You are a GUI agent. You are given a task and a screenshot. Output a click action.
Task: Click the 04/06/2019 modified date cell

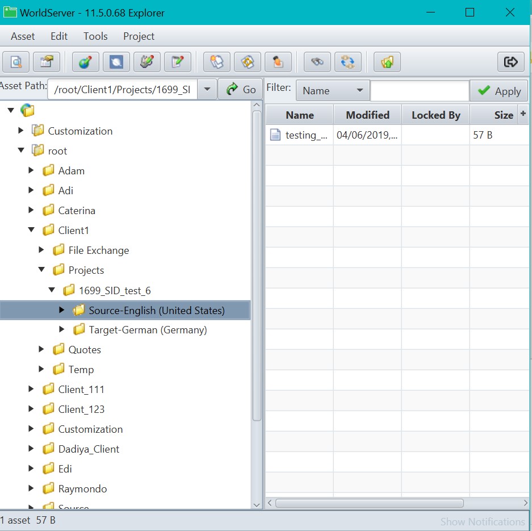[367, 135]
